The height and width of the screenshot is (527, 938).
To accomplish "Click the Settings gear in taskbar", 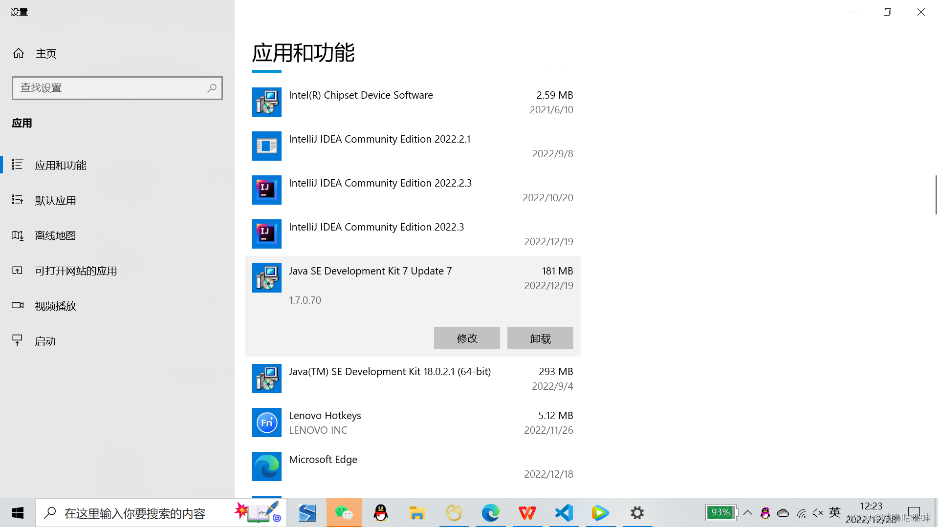I will coord(637,513).
